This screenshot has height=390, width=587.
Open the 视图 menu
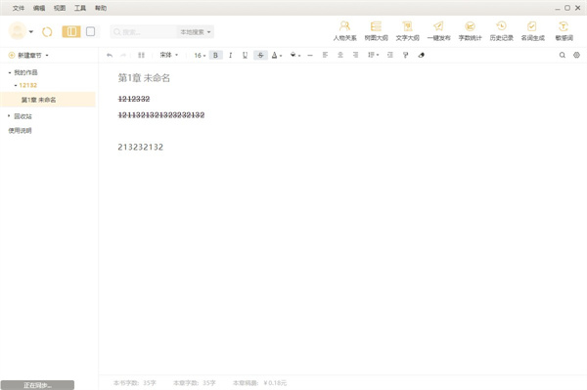click(60, 8)
